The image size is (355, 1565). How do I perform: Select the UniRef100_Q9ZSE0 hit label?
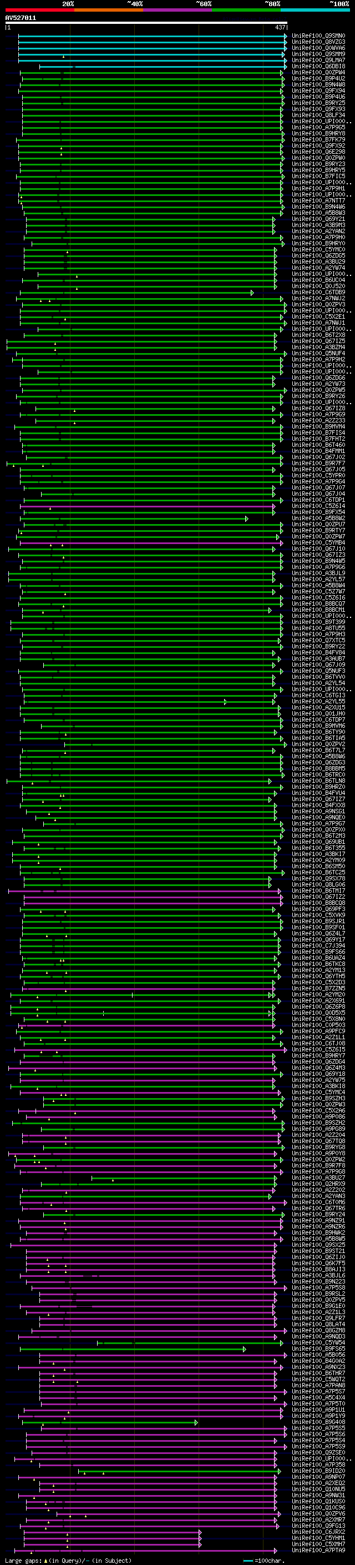pos(318,1452)
